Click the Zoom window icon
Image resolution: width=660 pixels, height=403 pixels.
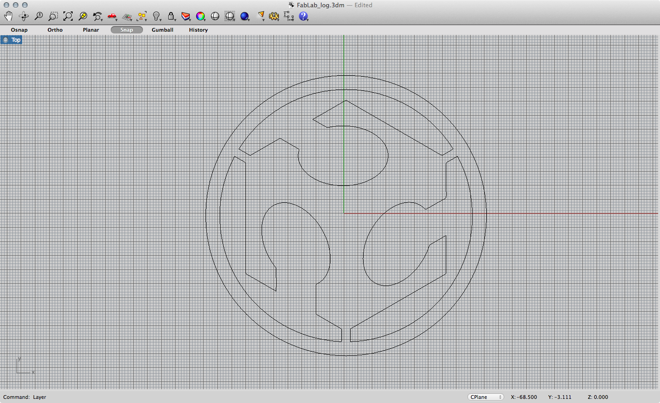coord(53,17)
